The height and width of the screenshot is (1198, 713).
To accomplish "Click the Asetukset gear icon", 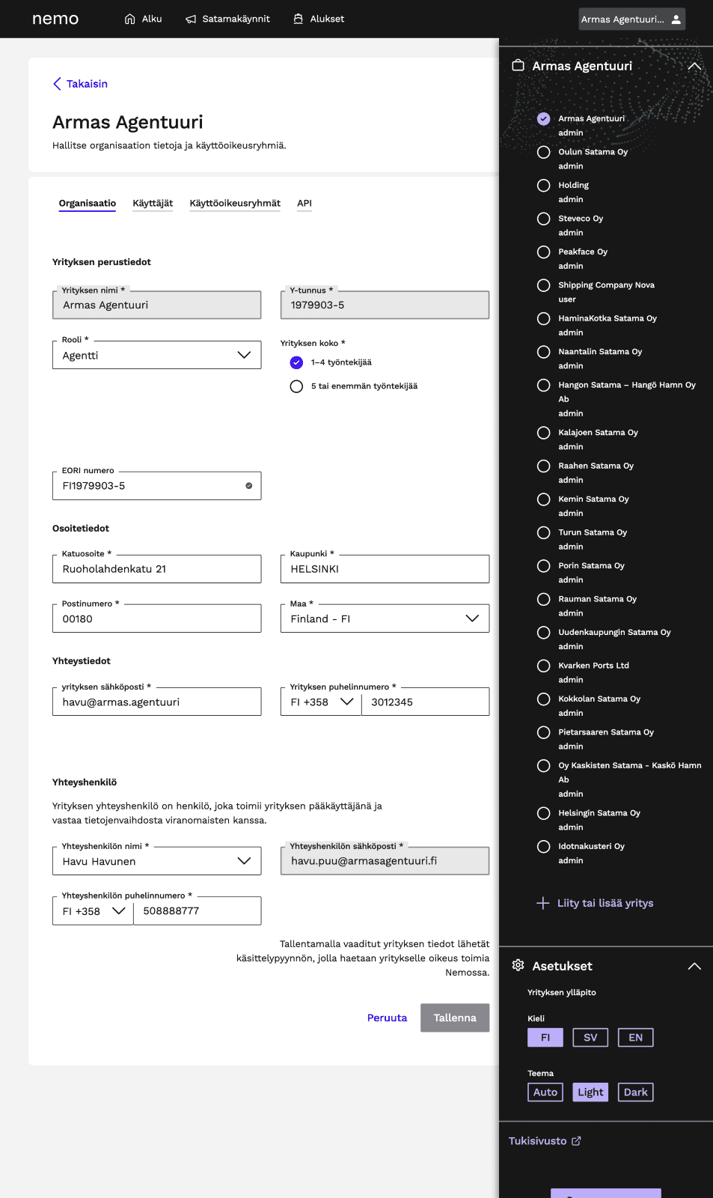I will click(x=518, y=965).
